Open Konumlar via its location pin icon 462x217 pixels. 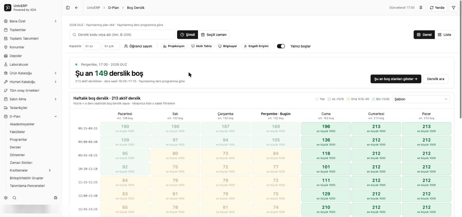coord(6,47)
